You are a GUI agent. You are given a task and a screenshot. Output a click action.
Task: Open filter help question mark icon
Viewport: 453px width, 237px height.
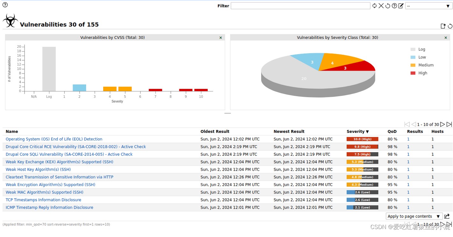(x=394, y=6)
